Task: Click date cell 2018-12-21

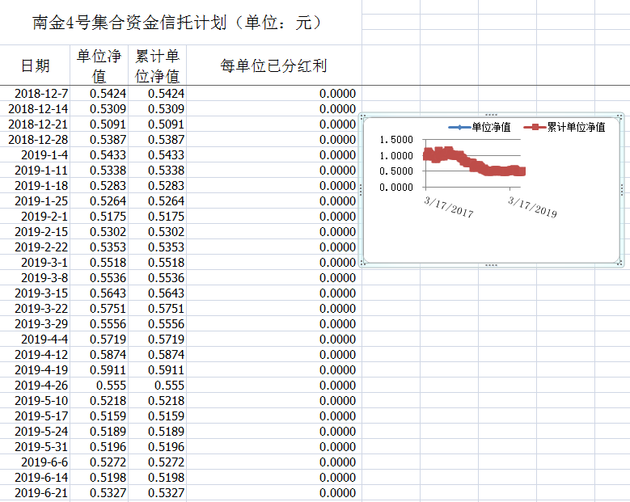Action: (x=35, y=124)
